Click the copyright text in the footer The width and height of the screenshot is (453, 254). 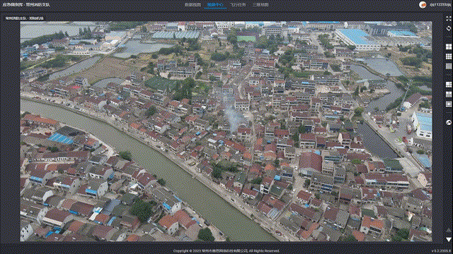[226, 251]
